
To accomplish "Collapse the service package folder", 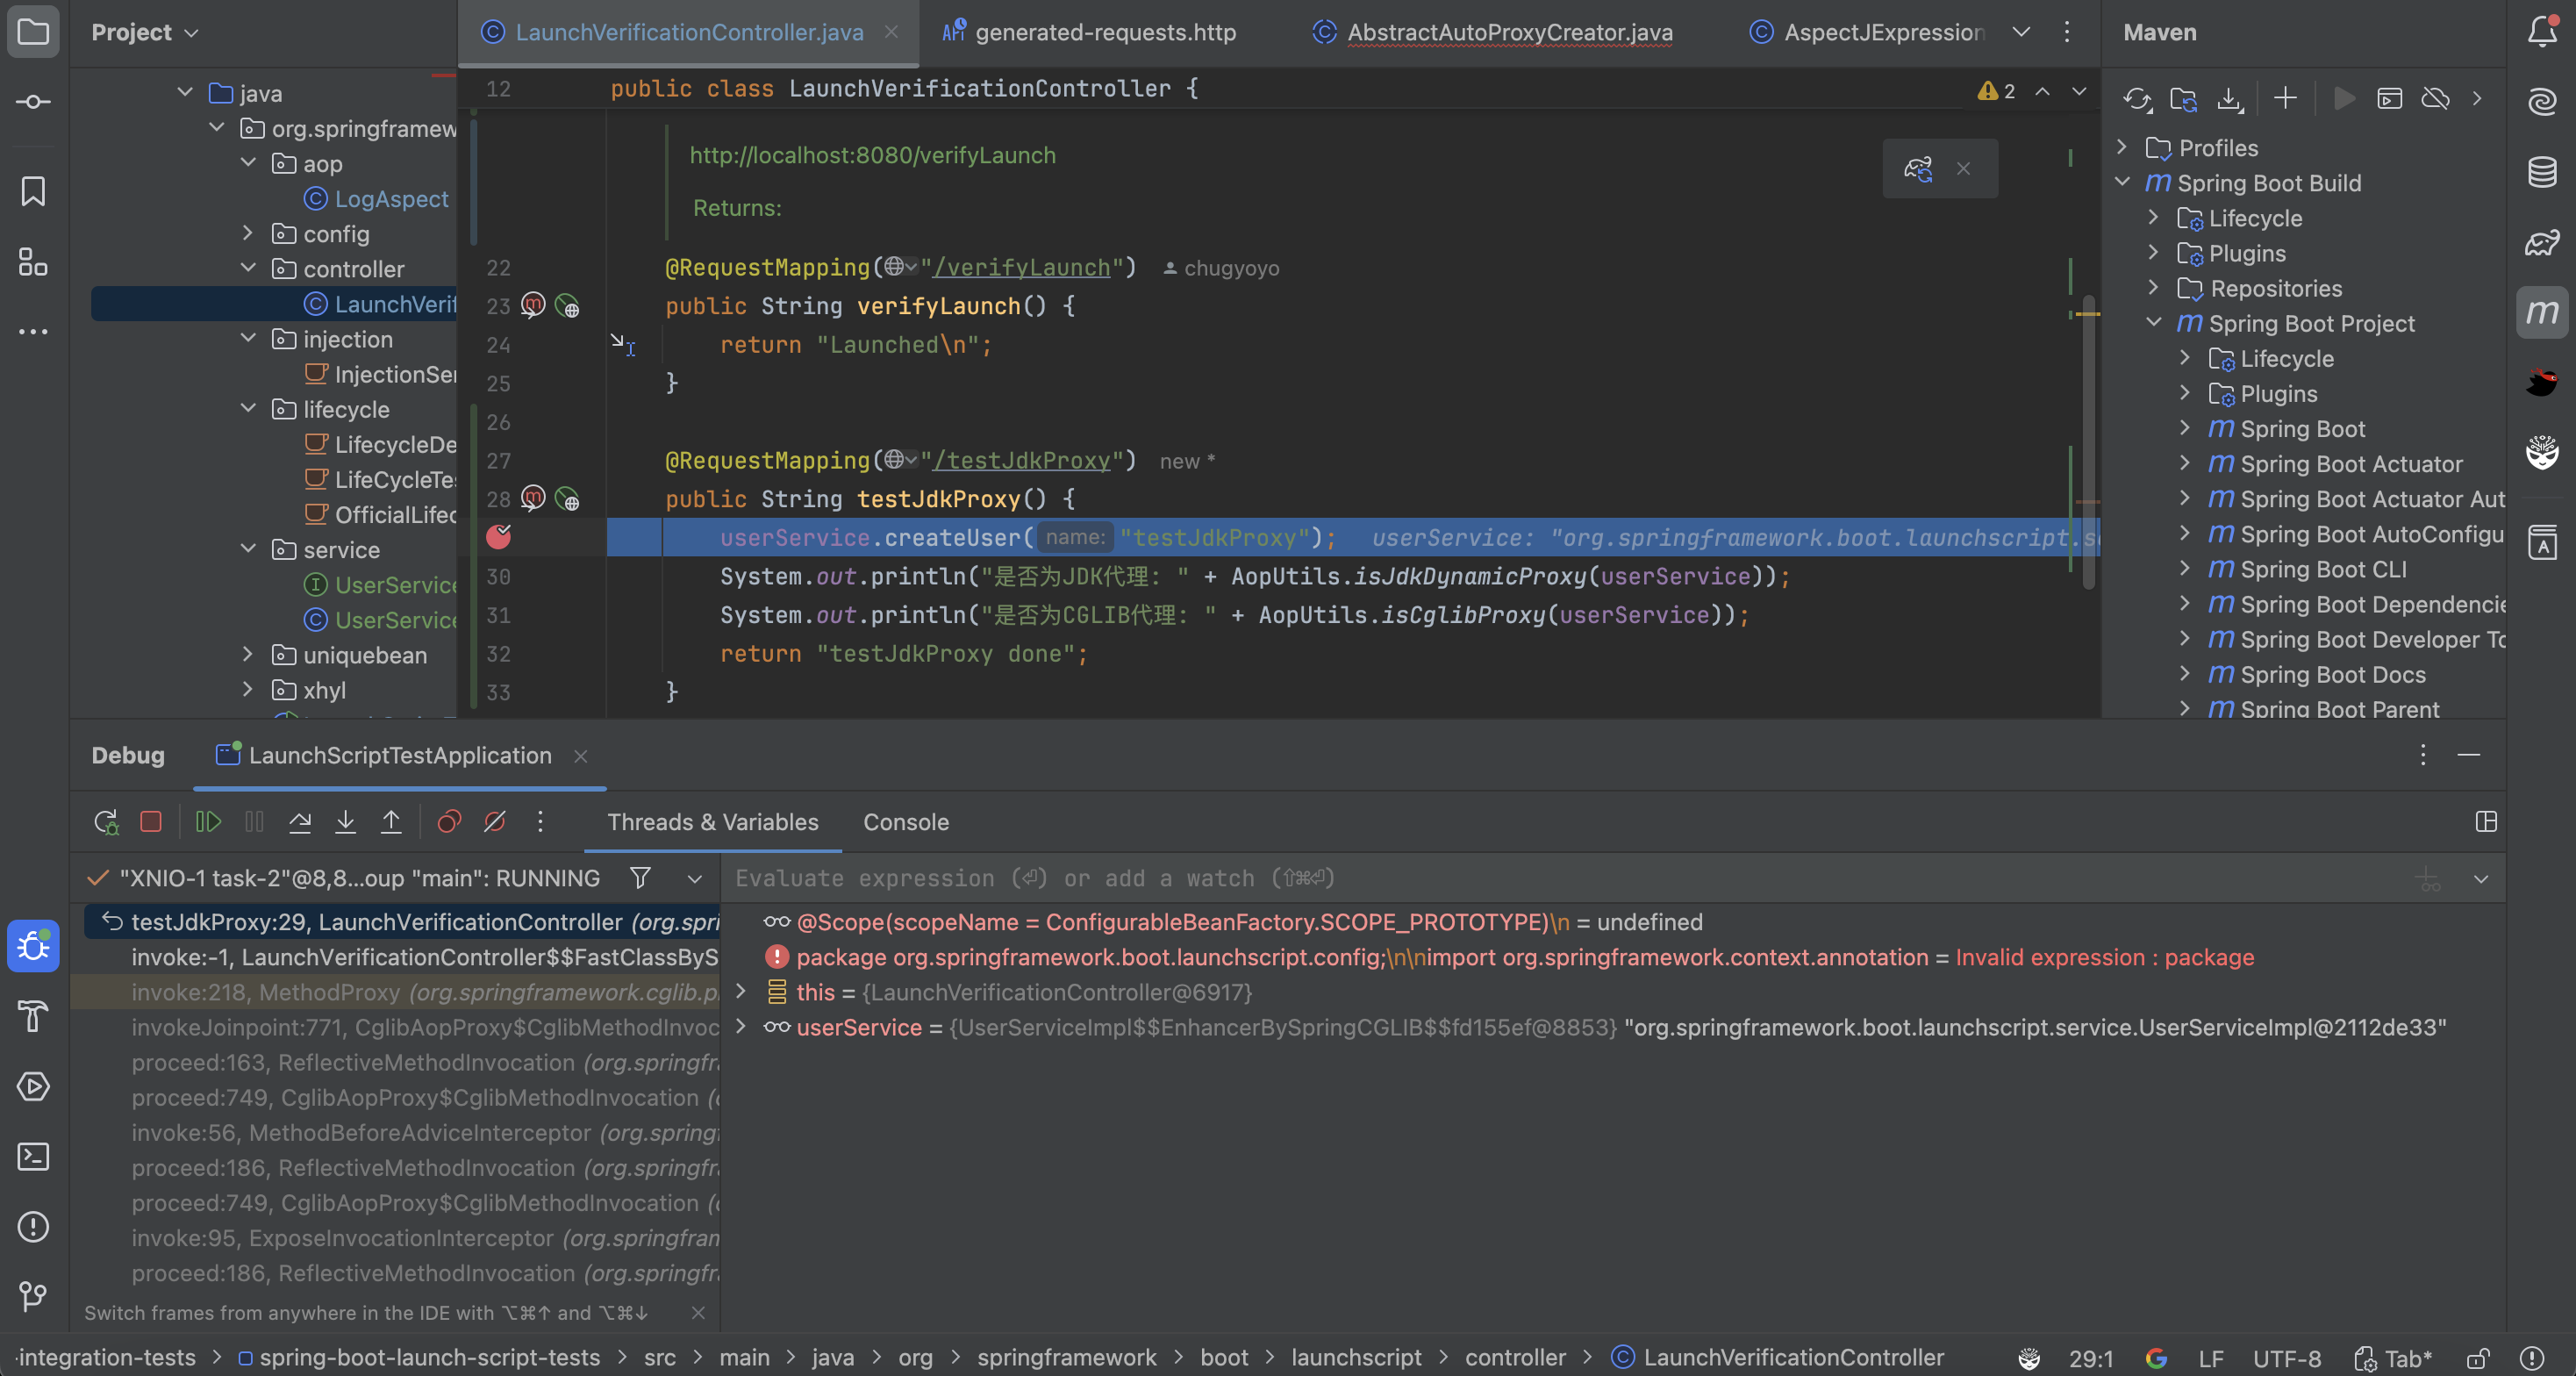I will (x=248, y=549).
